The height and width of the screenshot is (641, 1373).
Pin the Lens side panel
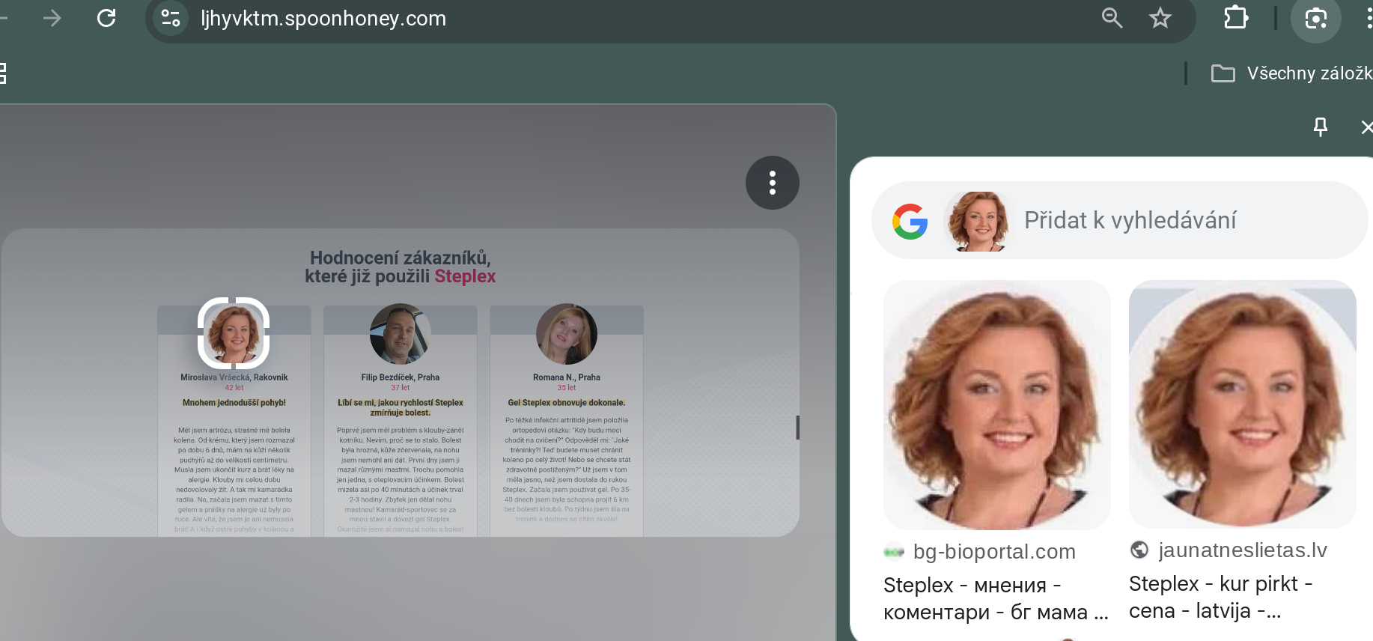[1321, 127]
